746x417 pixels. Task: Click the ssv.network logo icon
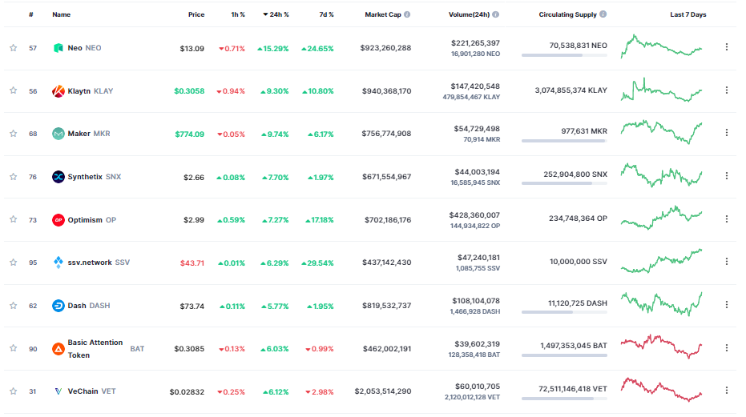point(58,263)
